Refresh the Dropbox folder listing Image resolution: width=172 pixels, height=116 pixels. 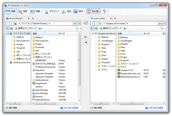(164, 23)
